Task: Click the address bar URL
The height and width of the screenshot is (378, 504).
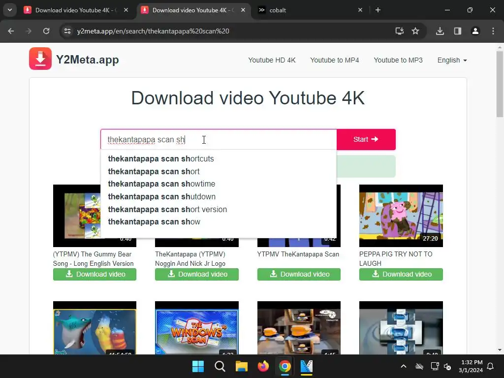Action: pyautogui.click(x=153, y=31)
